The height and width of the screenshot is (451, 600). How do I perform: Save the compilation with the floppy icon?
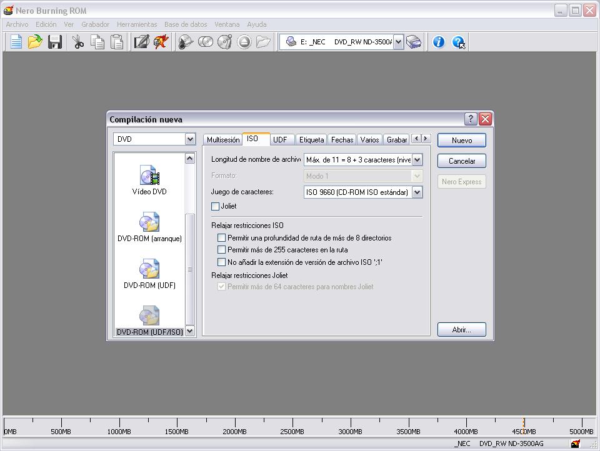55,42
